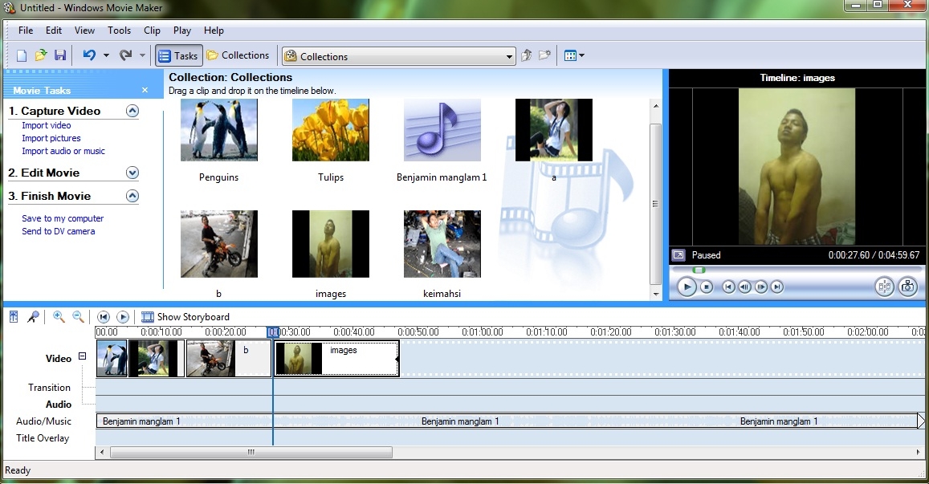Select the clip named a
This screenshot has width=929, height=484.
coord(554,130)
